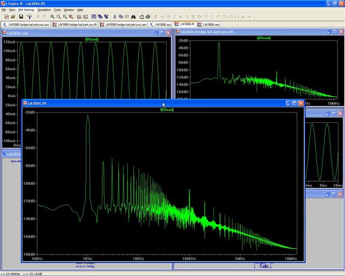
Task: Click the Tile Windows toolbar icon
Action: tap(94, 17)
